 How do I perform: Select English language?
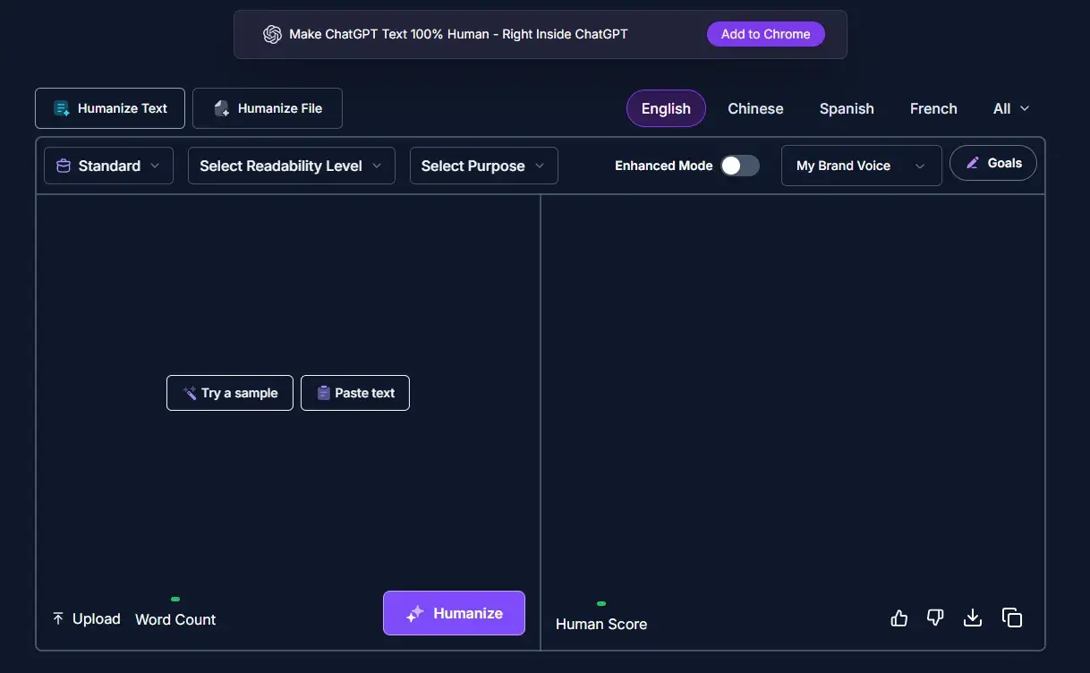666,108
